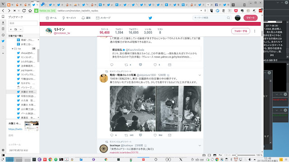Image resolution: width=289 pixels, height=162 pixels.
Task: Rewind to the first page in history
Action: tap(14, 11)
